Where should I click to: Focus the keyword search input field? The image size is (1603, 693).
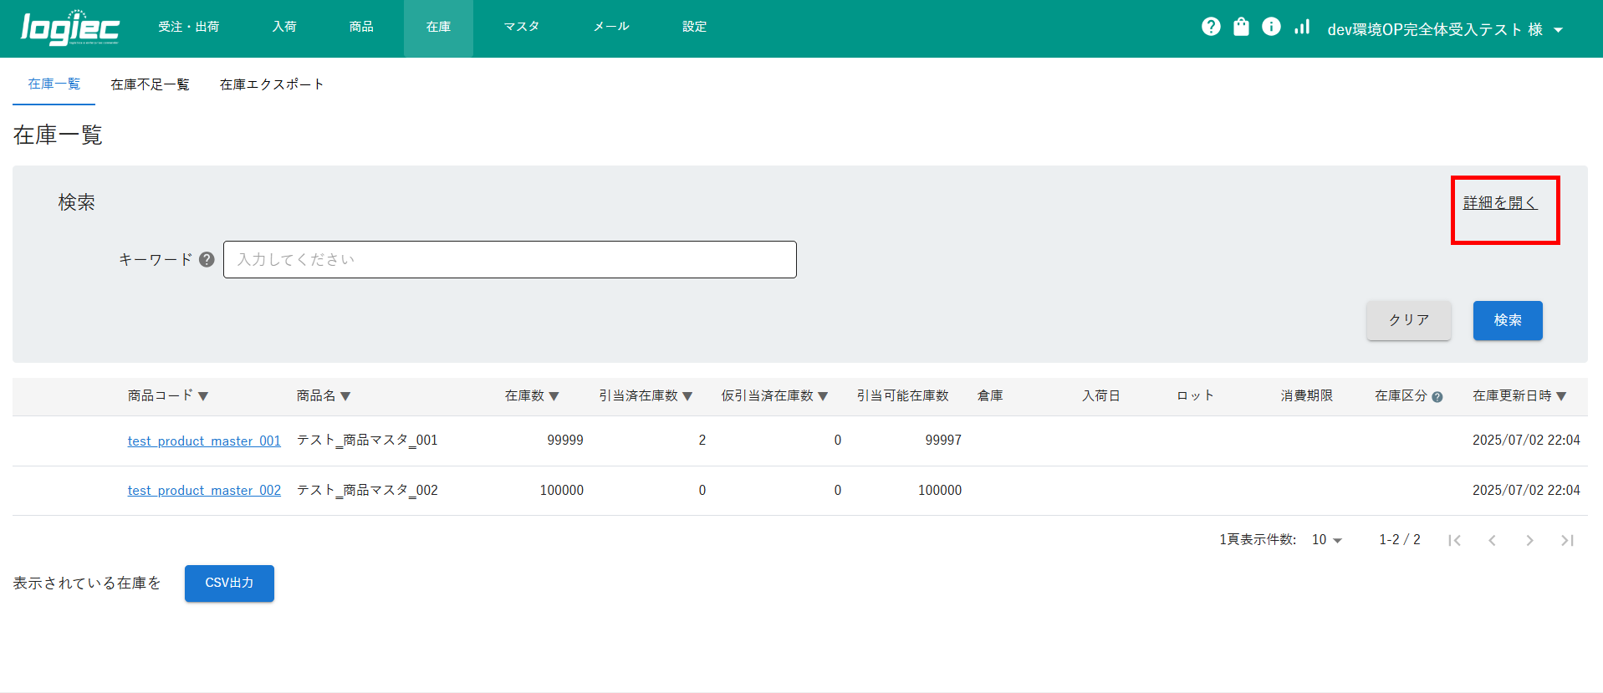coord(509,260)
